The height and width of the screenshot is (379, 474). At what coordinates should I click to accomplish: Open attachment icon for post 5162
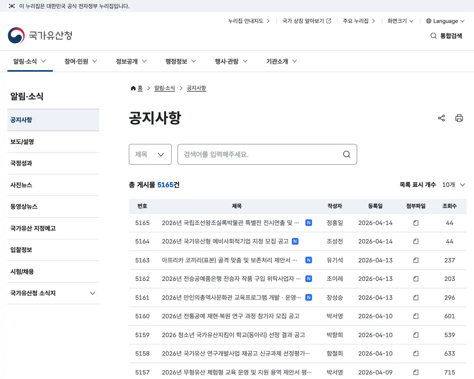coord(416,279)
